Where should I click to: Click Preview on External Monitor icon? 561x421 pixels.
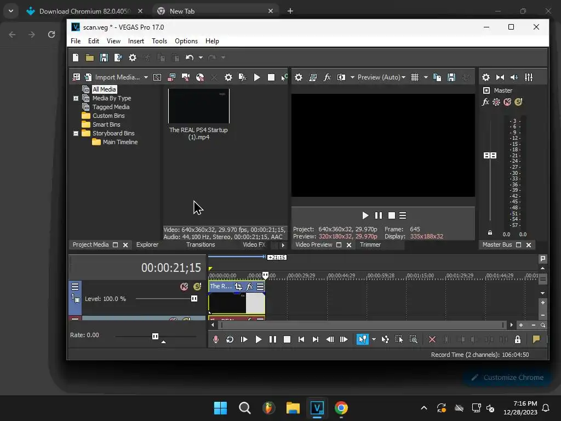(313, 77)
